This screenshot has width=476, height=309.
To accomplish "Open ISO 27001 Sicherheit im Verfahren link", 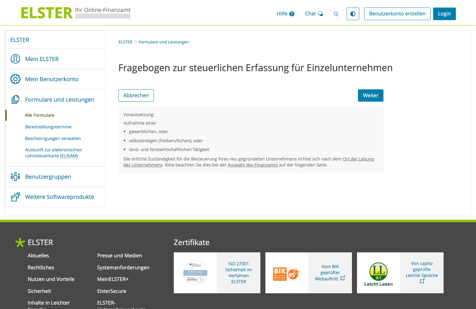I will tap(239, 272).
